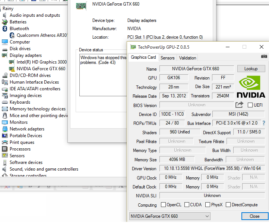
Task: Click the ROPs/TMUs value 24 / 80
Action: [x=172, y=123]
